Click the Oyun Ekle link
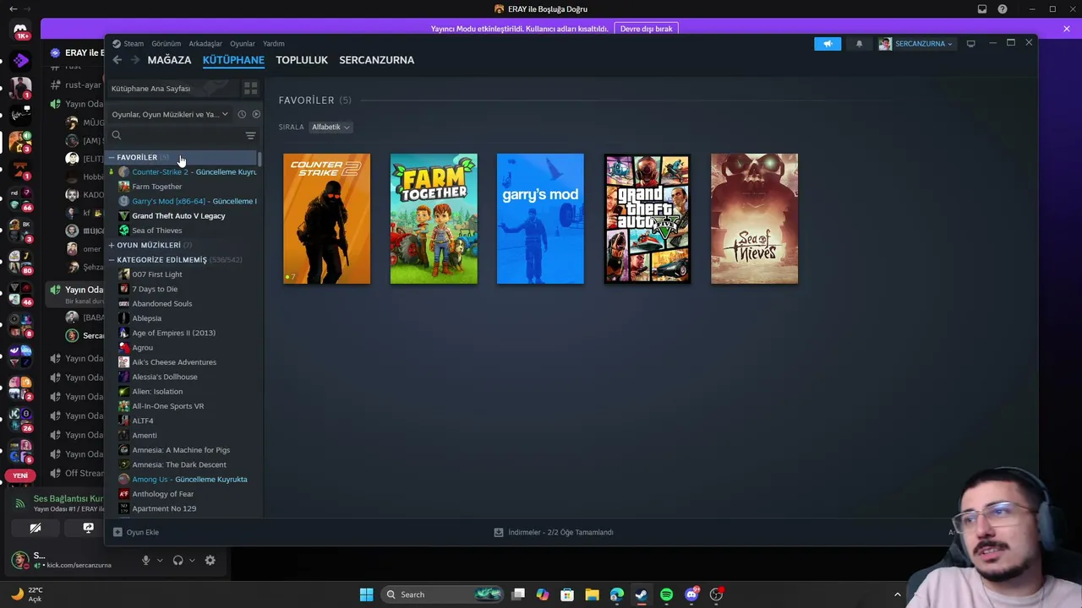Image resolution: width=1082 pixels, height=608 pixels. (x=142, y=532)
